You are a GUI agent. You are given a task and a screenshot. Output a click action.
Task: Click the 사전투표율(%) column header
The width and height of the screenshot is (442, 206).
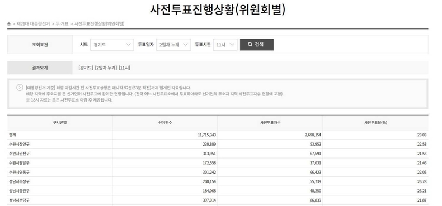pyautogui.click(x=375, y=123)
